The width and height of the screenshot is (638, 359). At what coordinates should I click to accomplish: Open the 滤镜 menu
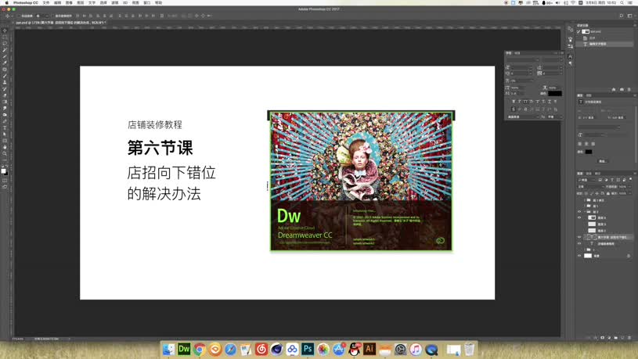115,2
